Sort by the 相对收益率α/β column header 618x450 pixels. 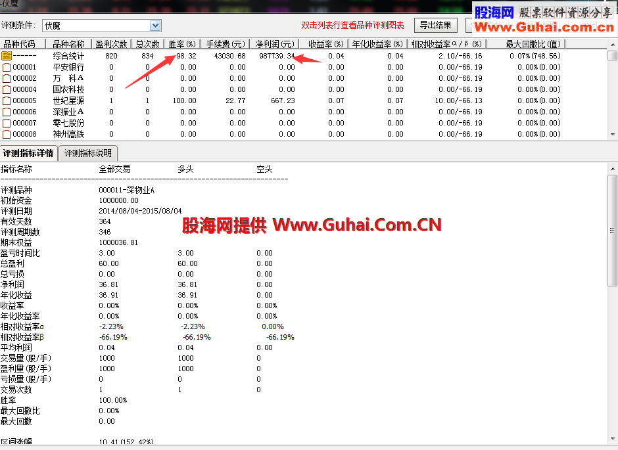click(x=446, y=44)
